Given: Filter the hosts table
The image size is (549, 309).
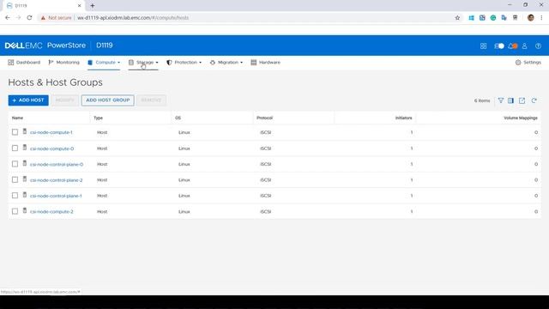Looking at the screenshot, I should pos(501,100).
